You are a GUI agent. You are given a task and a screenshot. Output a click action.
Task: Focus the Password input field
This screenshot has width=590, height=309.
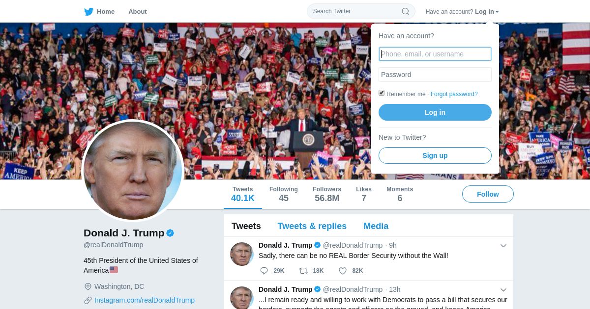tap(435, 75)
